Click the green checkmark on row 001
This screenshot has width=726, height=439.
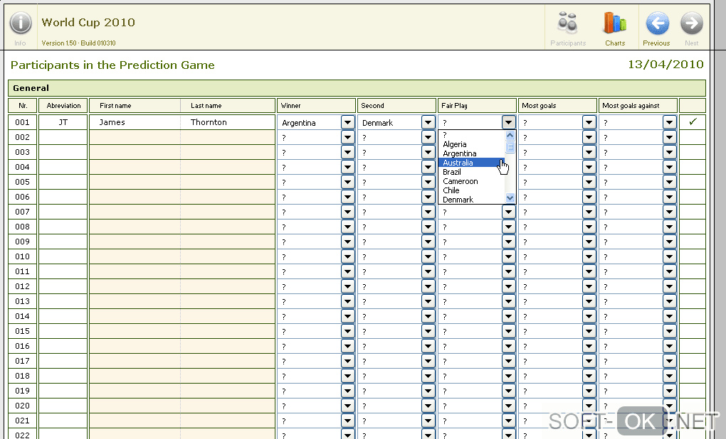click(x=693, y=122)
